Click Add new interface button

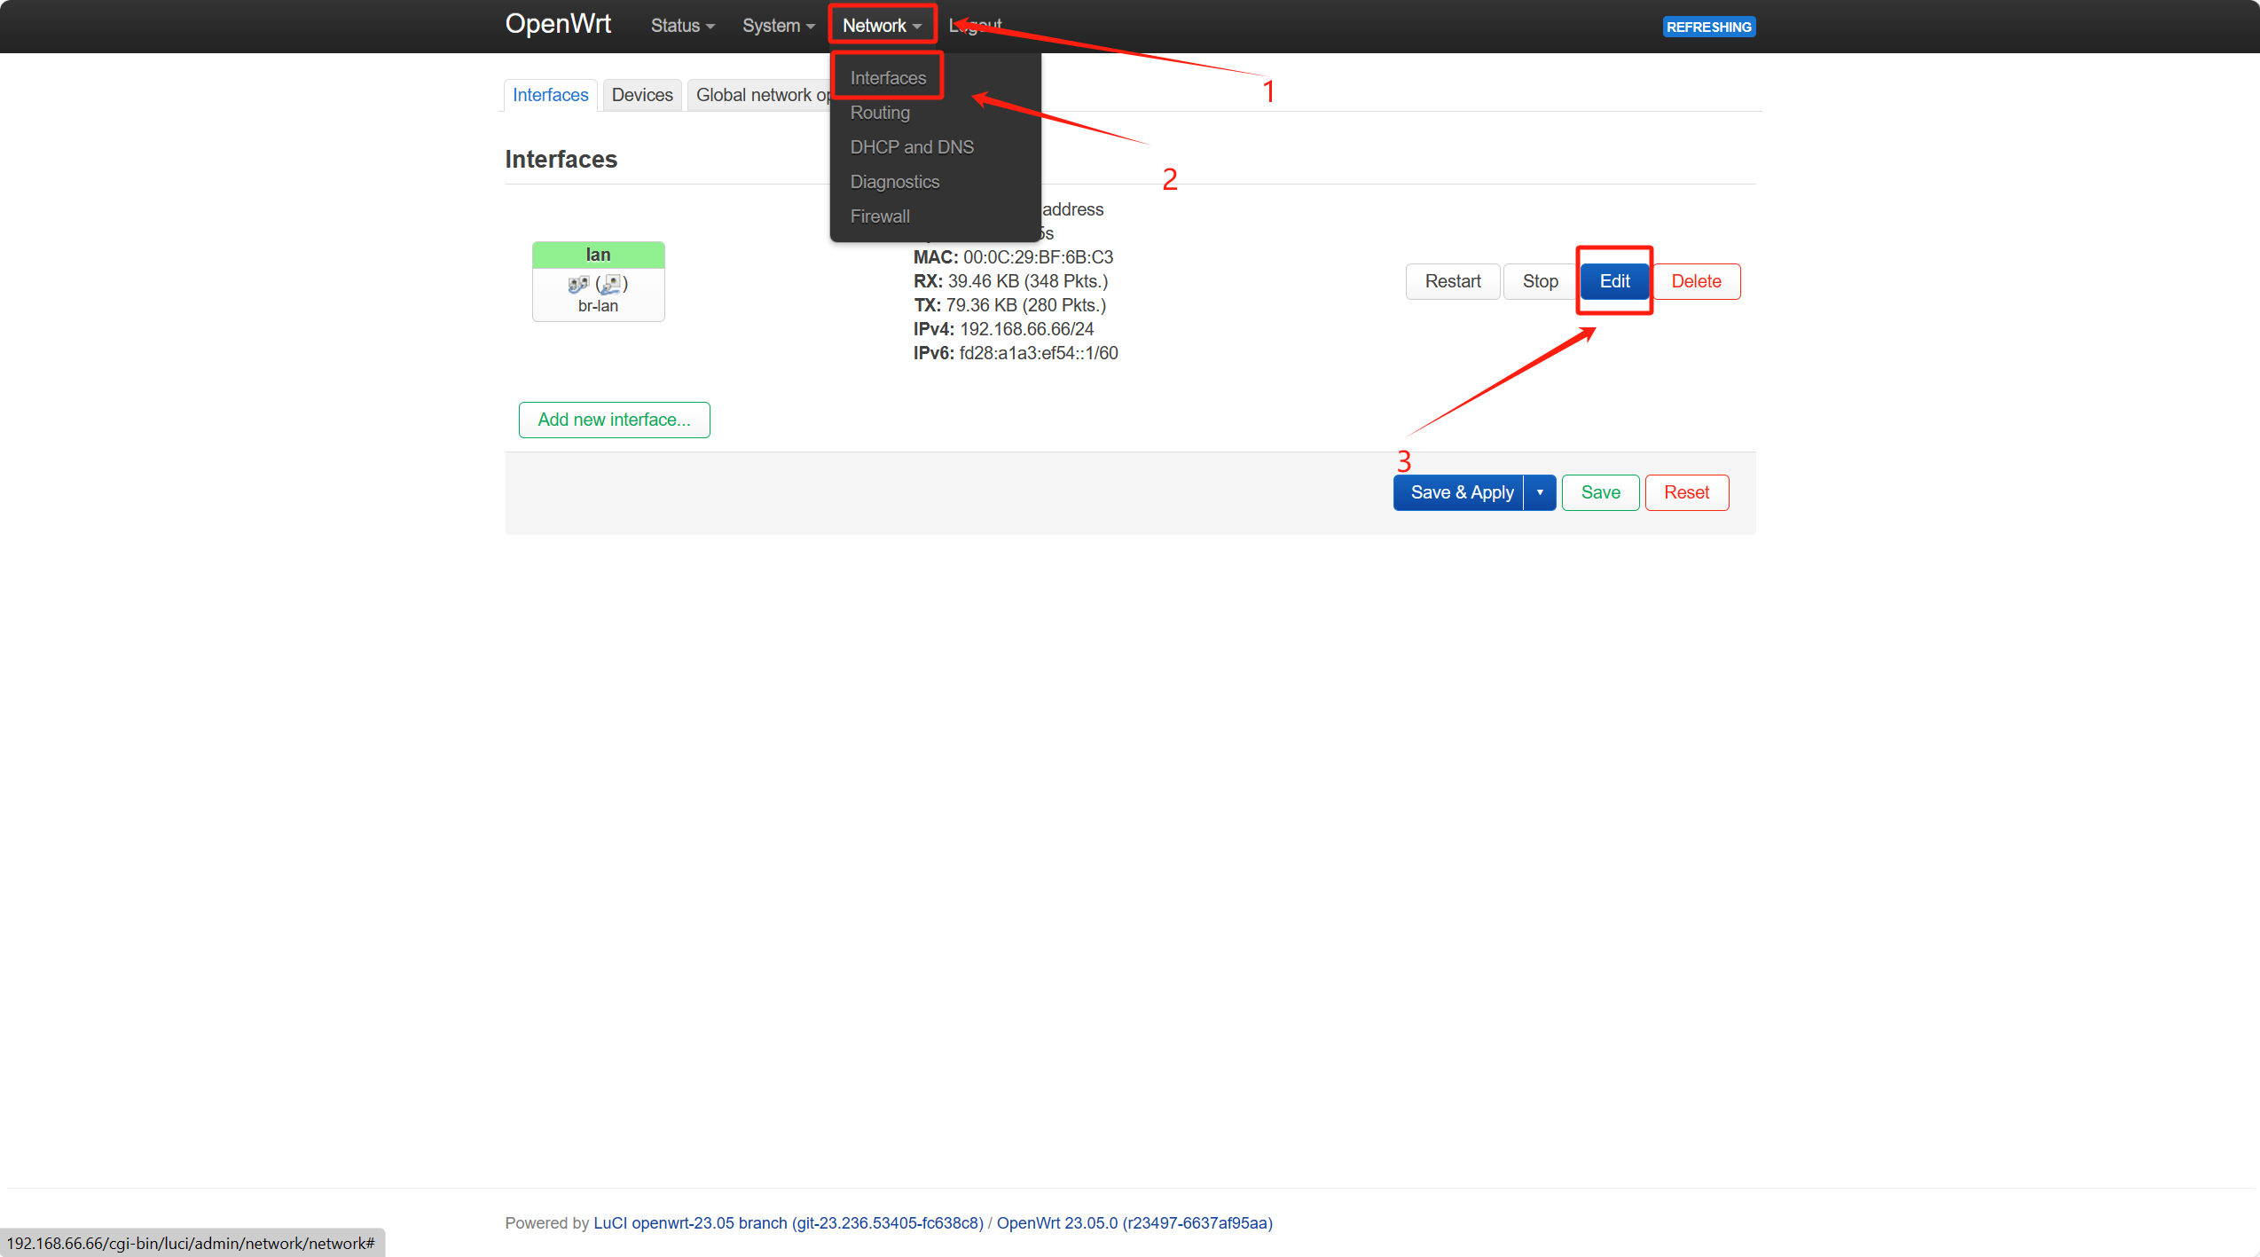(614, 420)
